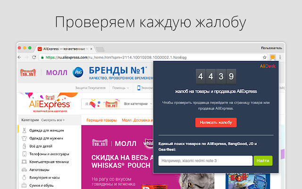Click the ring icon beside Бижутерия и часы

[x=24, y=178]
